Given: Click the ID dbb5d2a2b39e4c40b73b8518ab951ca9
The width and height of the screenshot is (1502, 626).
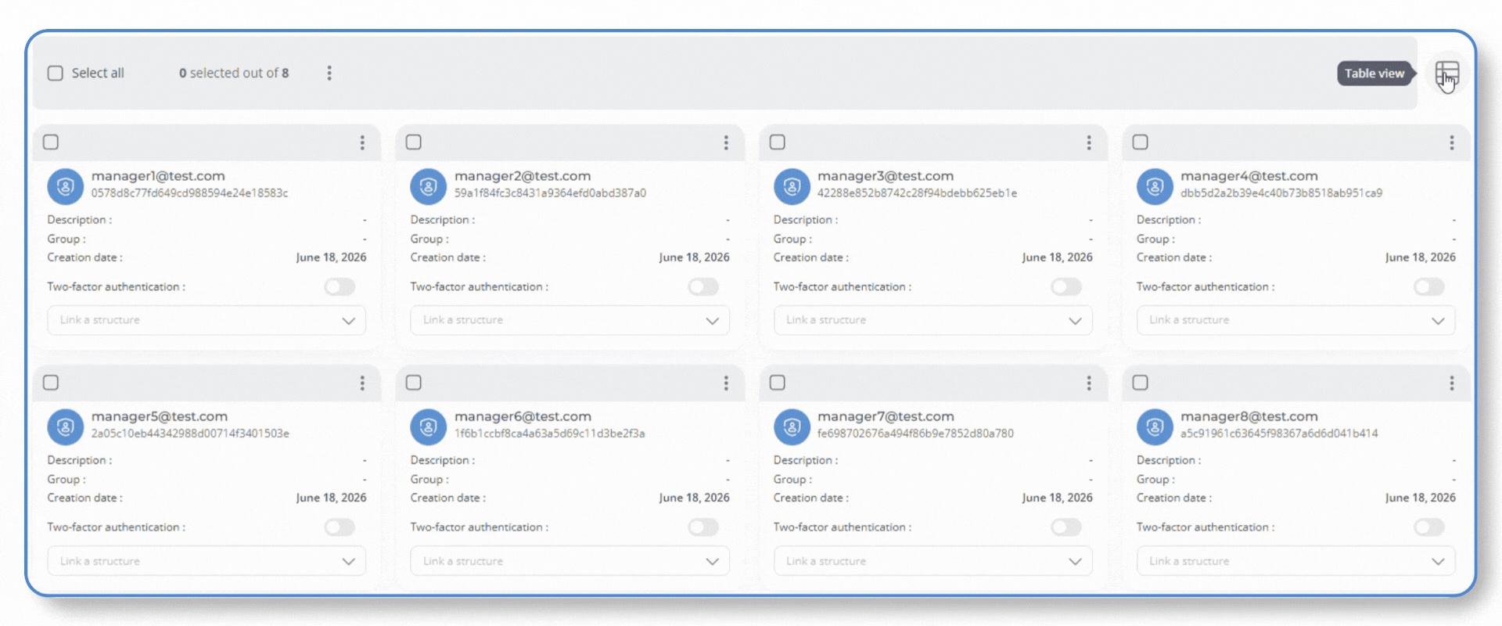Looking at the screenshot, I should coord(1281,193).
